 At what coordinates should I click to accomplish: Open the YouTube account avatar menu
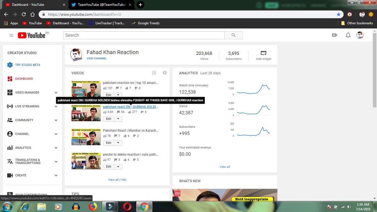[360, 35]
